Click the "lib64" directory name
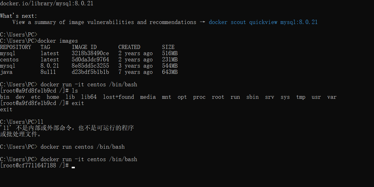This screenshot has height=187, width=374. click(89, 97)
